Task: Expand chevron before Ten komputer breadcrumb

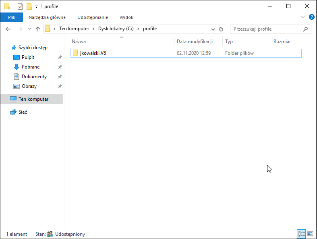Action: pyautogui.click(x=54, y=29)
